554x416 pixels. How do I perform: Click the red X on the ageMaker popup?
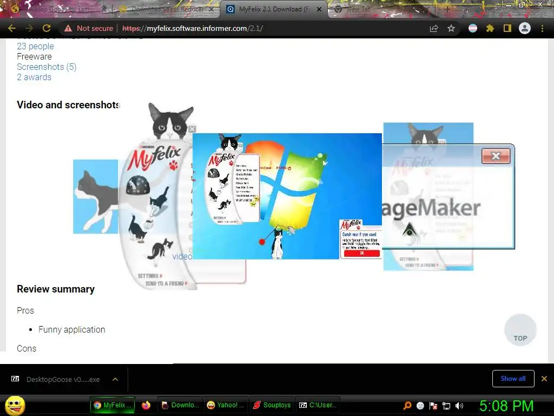pos(496,156)
